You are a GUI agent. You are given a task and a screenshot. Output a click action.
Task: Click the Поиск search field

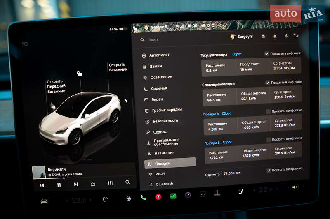click(x=153, y=40)
